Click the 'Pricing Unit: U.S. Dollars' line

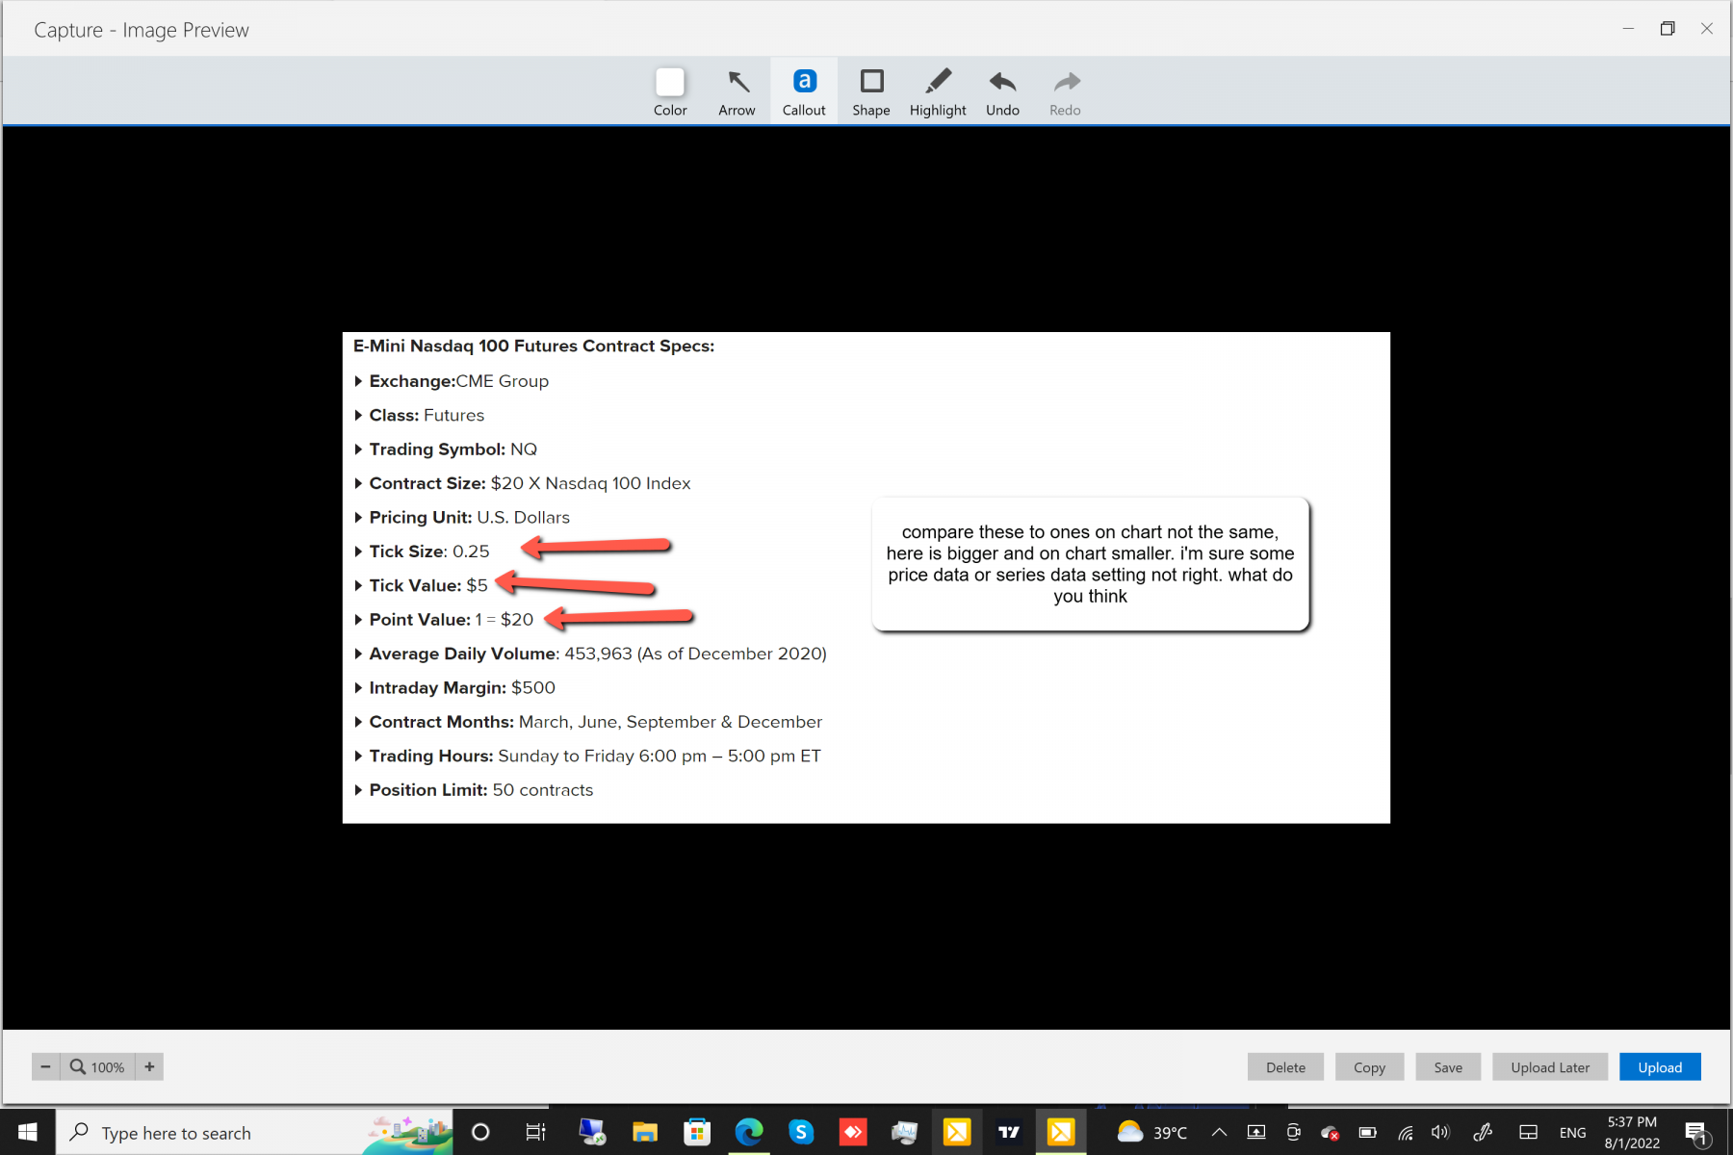tap(469, 518)
